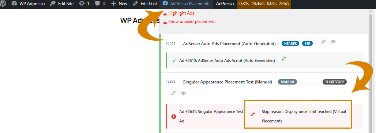Click Ad #2510 AdSense Auto Ads Script text
Viewport: 376px width, 133px height.
pos(227,60)
